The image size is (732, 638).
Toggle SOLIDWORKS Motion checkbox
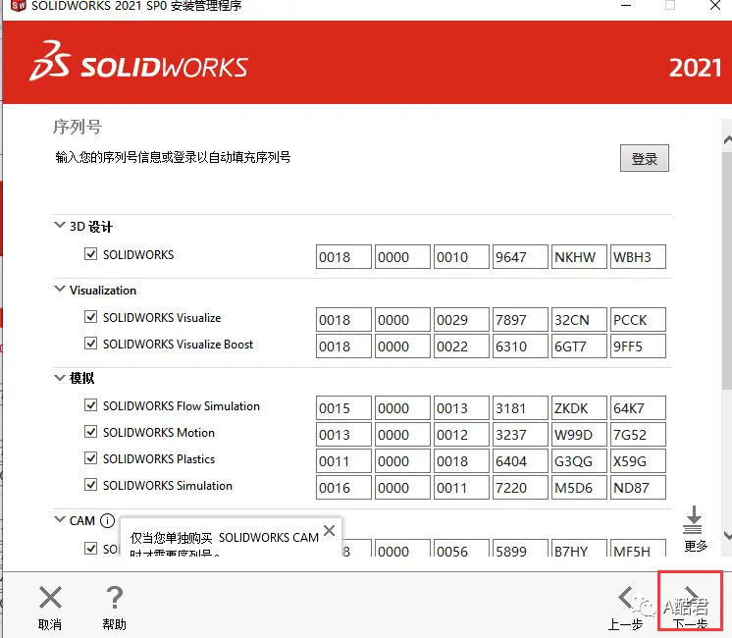(x=90, y=432)
